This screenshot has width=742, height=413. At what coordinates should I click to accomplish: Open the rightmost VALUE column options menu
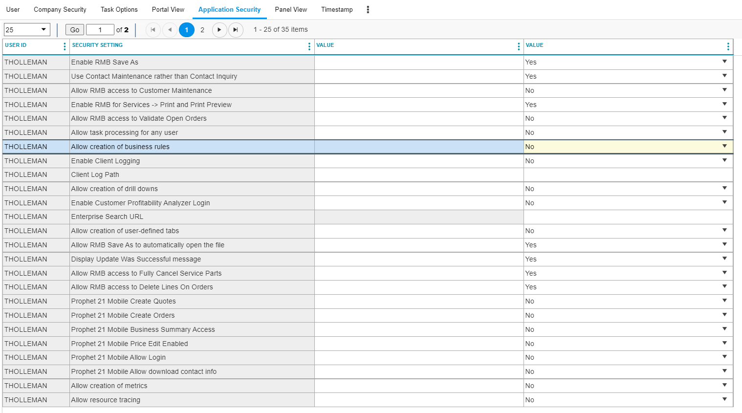pyautogui.click(x=728, y=46)
